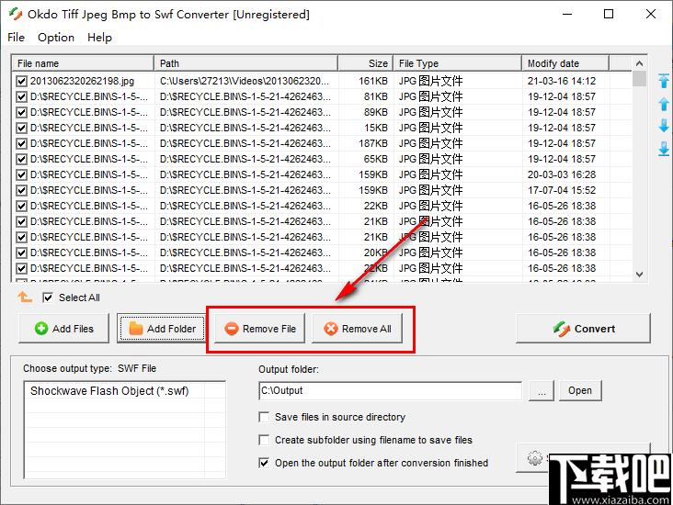This screenshot has width=673, height=505.
Task: Sort list by File name column header
Action: (83, 63)
